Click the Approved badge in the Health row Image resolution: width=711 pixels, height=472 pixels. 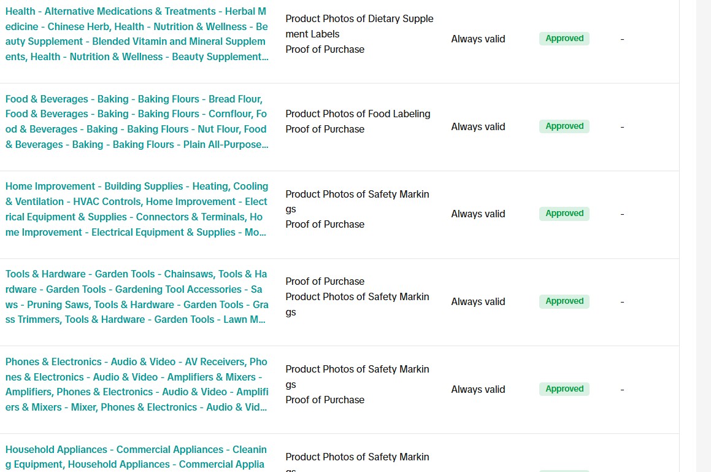(564, 39)
